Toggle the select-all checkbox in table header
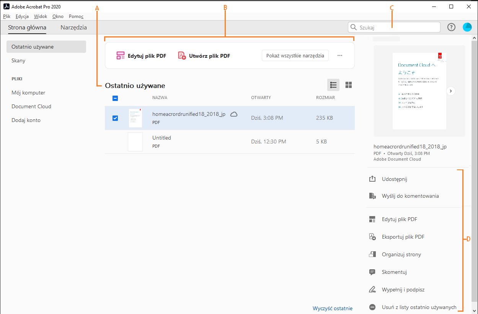 115,98
